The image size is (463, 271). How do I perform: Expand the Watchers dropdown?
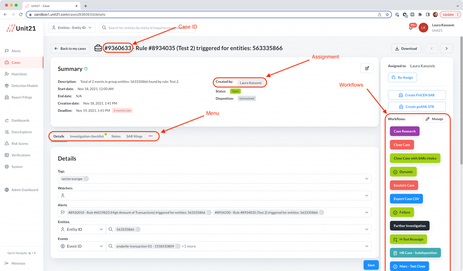(367, 196)
